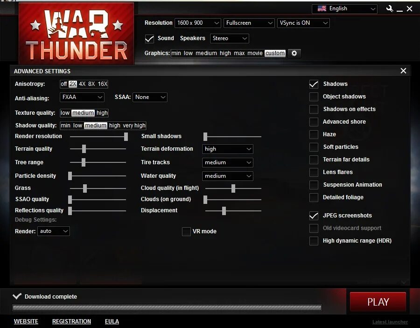
Task: Enable Shadows on effects checkbox
Action: point(314,109)
